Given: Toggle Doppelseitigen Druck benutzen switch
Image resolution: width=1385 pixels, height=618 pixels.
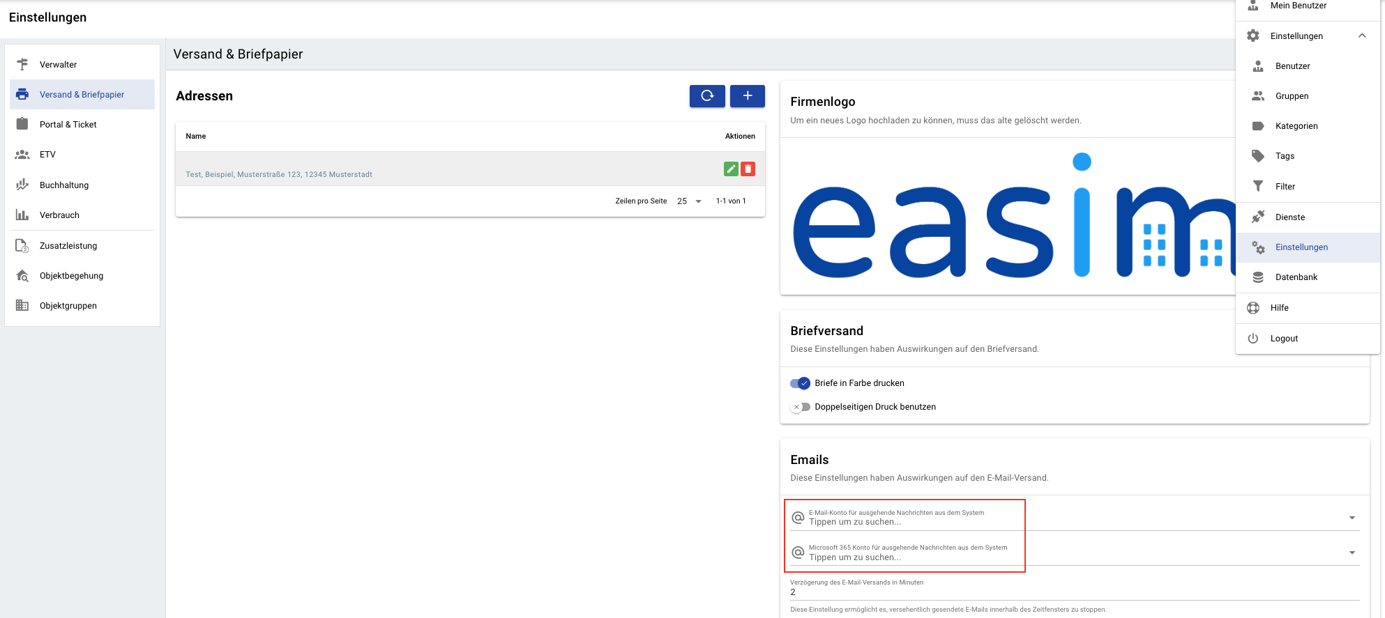Looking at the screenshot, I should 800,407.
